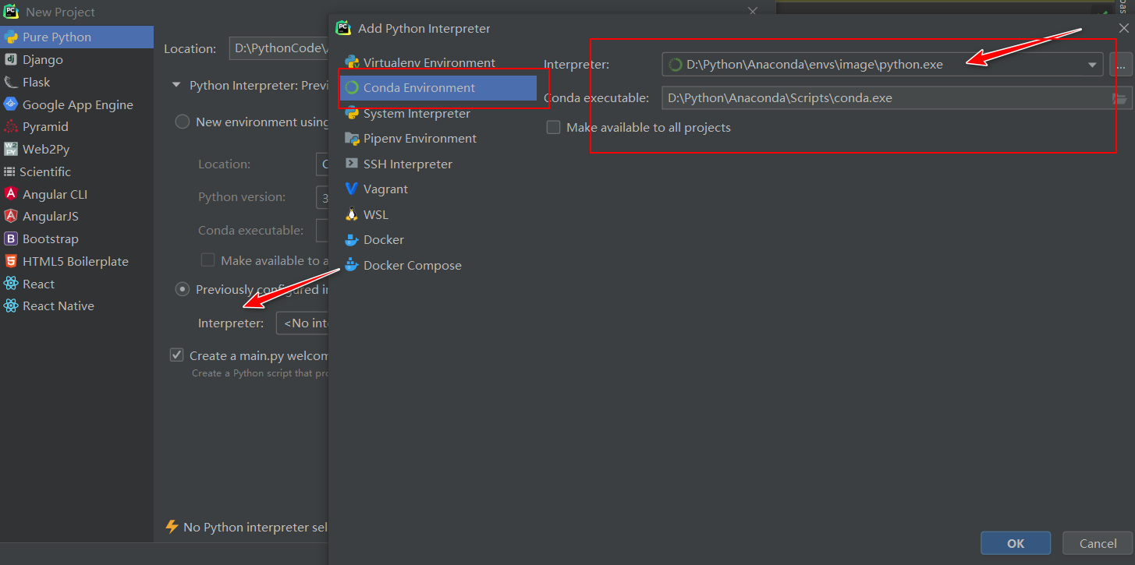Image resolution: width=1135 pixels, height=565 pixels.
Task: Click the Docker whale icon
Action: [x=352, y=239]
